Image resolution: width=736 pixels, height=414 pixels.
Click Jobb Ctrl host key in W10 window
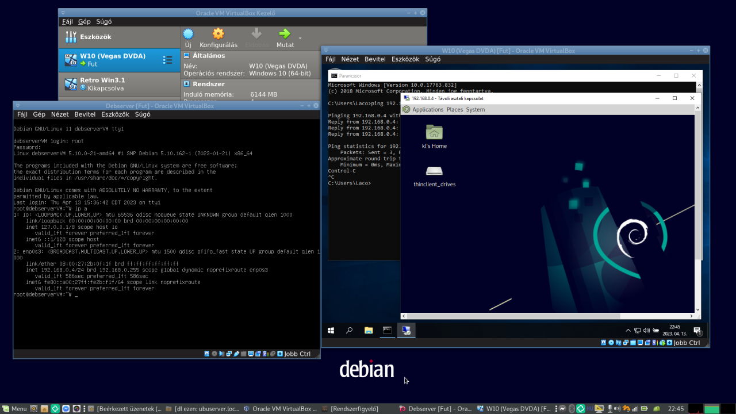point(687,343)
